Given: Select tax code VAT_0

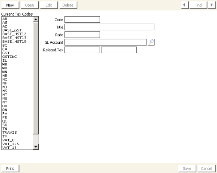Looking at the screenshot, I should (17, 140).
